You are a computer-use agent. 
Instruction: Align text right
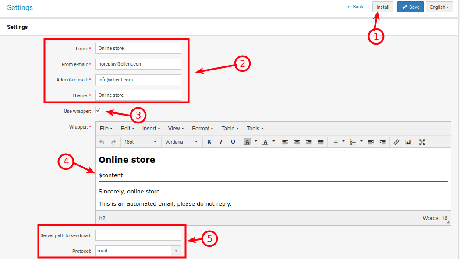[308, 142]
